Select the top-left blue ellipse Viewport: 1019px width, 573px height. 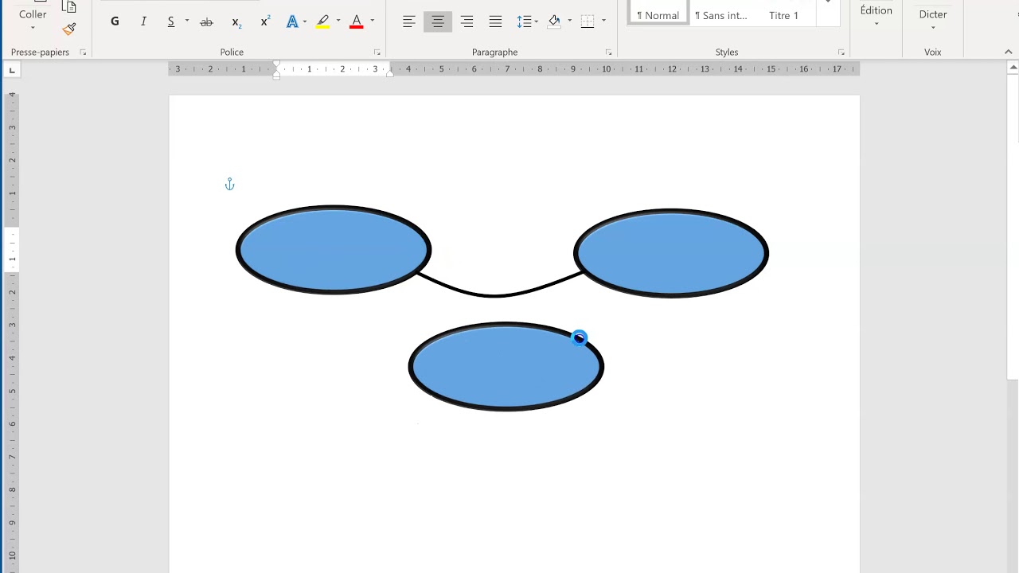tap(334, 250)
